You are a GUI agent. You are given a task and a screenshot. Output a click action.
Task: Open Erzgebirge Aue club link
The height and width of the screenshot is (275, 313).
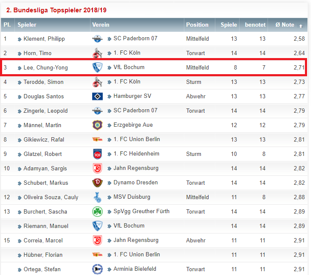133,125
